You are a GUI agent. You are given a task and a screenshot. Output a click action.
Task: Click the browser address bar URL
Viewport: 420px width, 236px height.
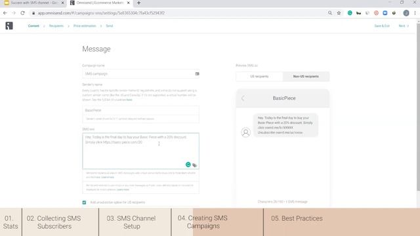tap(101, 13)
